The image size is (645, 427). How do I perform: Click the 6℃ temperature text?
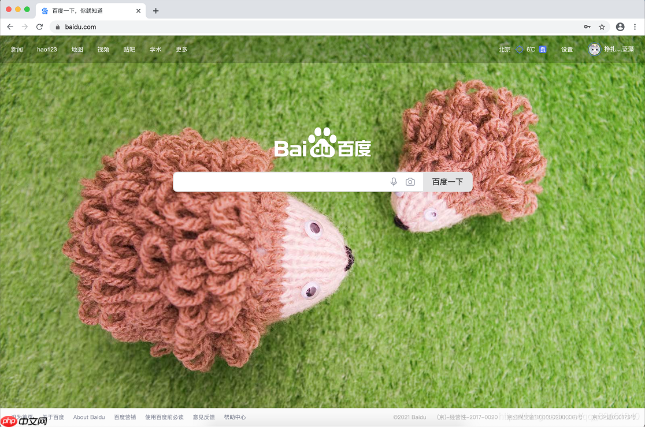coord(531,49)
